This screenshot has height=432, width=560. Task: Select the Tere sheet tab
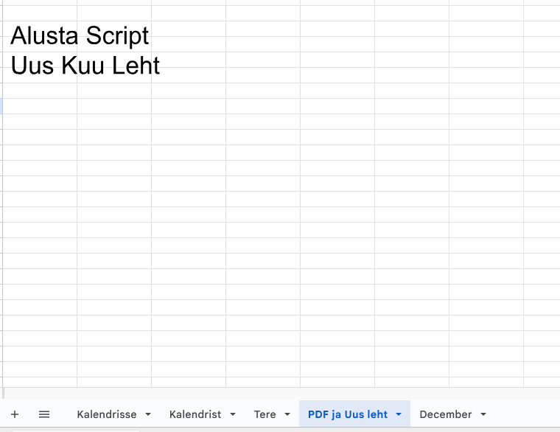tap(265, 414)
